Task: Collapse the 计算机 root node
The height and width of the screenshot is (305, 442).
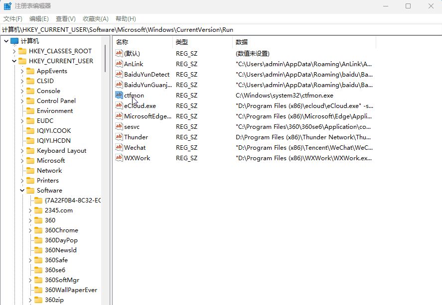Action: point(6,41)
